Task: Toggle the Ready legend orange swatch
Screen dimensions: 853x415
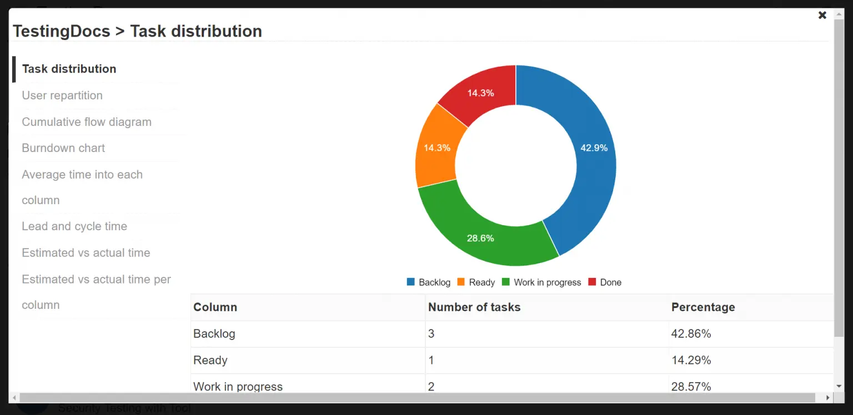Action: coord(461,282)
